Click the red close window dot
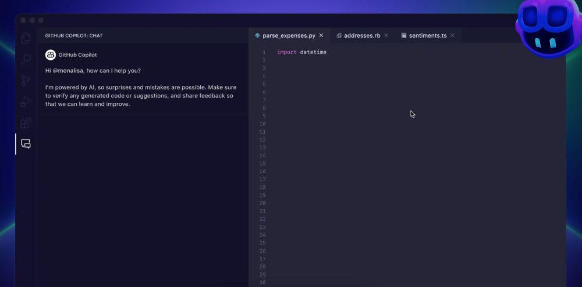The width and height of the screenshot is (582, 287). (23, 20)
